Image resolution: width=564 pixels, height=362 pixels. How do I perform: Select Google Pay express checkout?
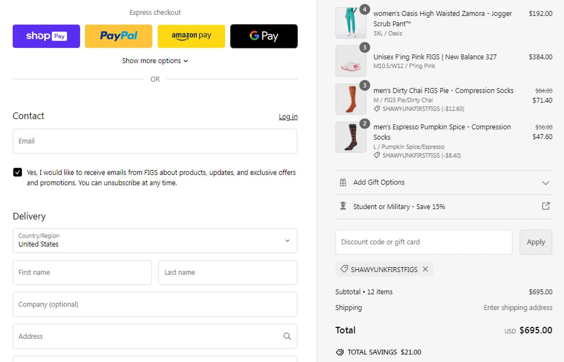coord(264,36)
